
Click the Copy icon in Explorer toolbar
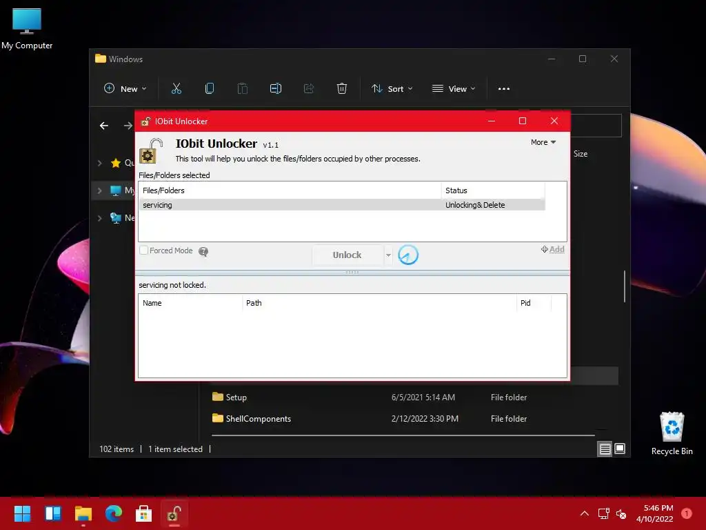pos(210,88)
